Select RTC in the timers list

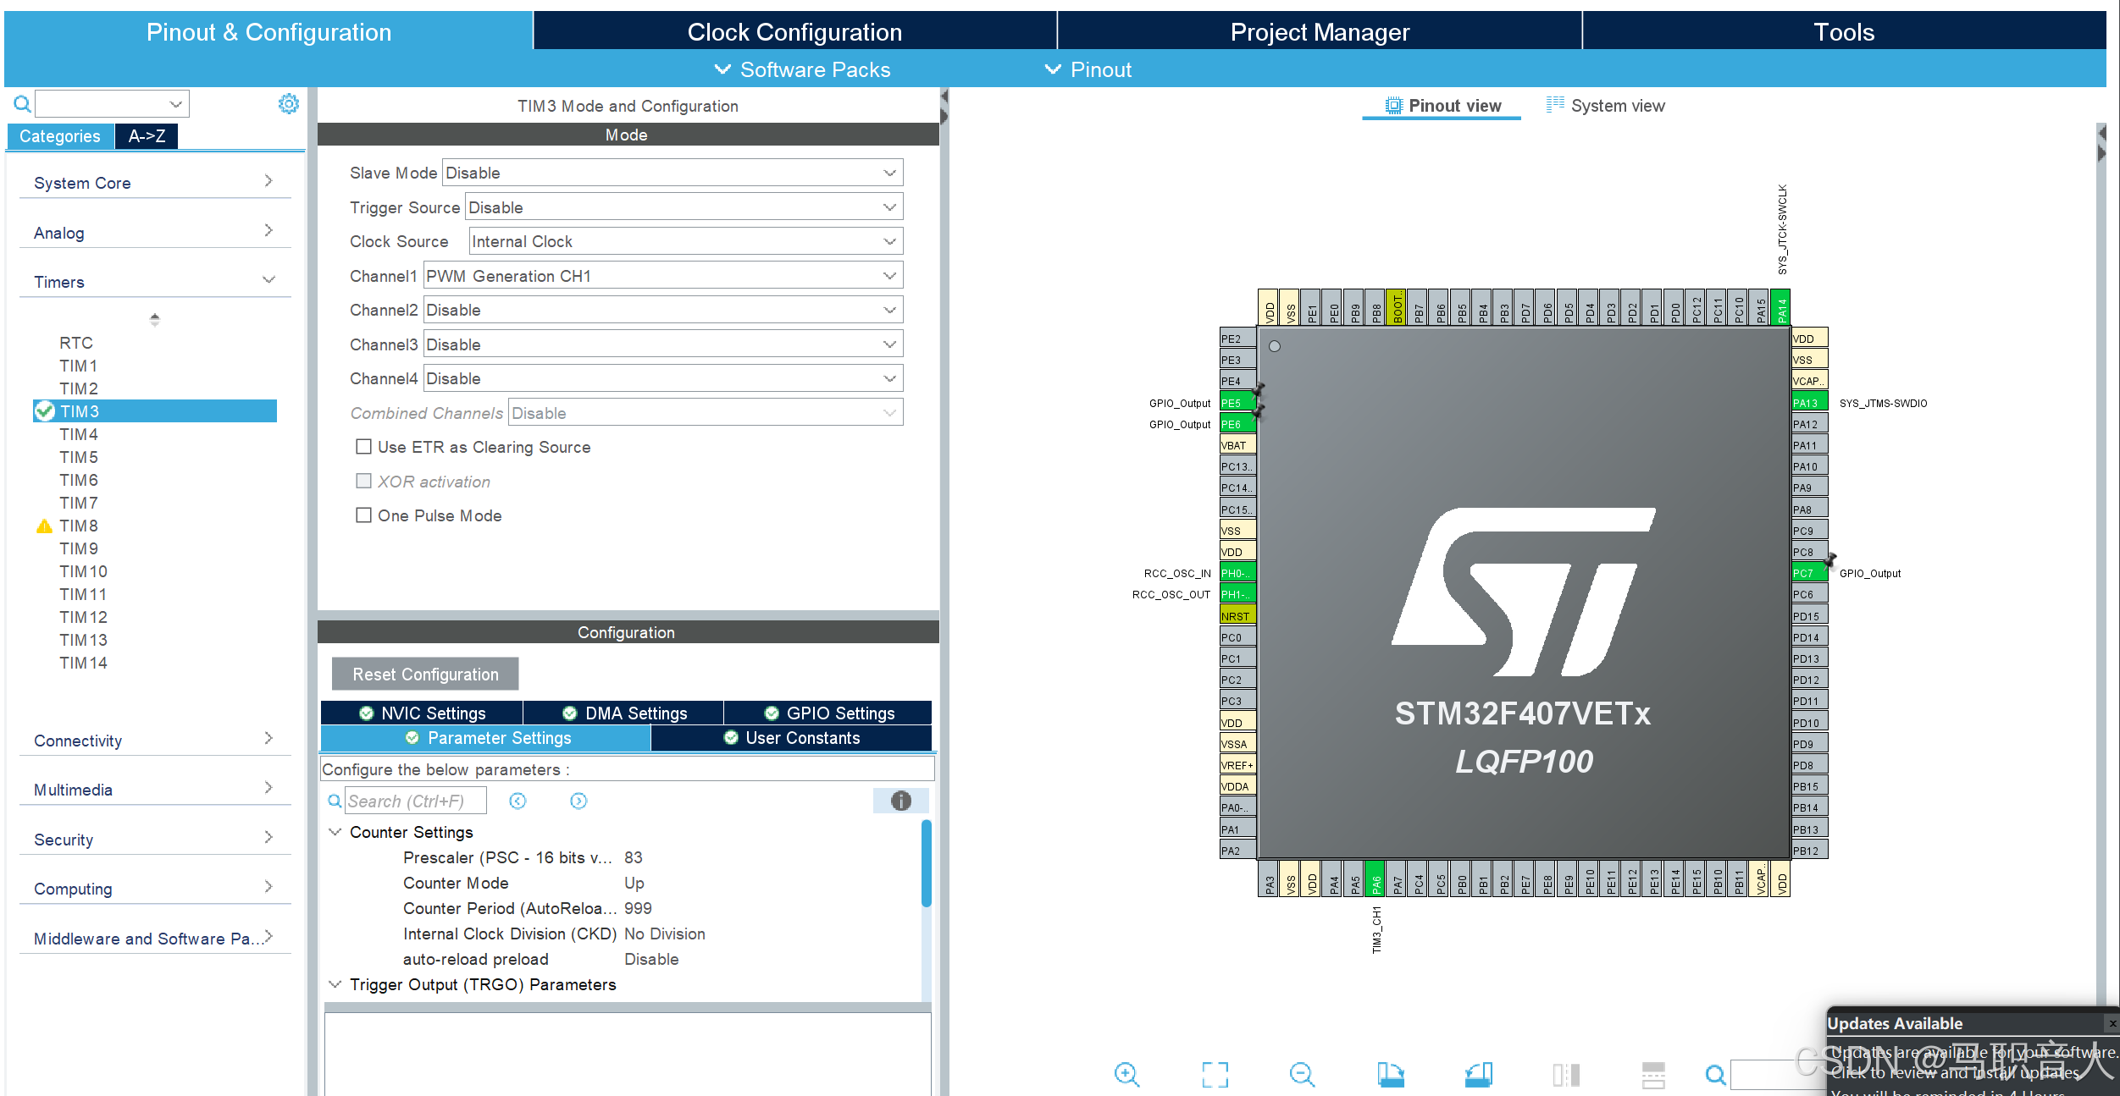tap(76, 343)
